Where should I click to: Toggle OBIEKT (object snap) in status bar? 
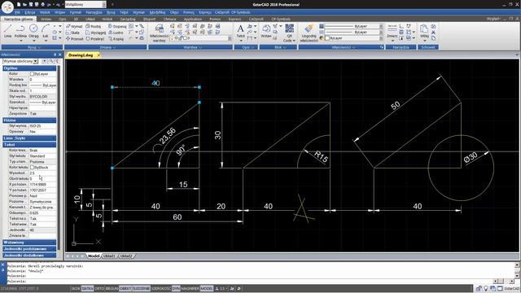125,289
